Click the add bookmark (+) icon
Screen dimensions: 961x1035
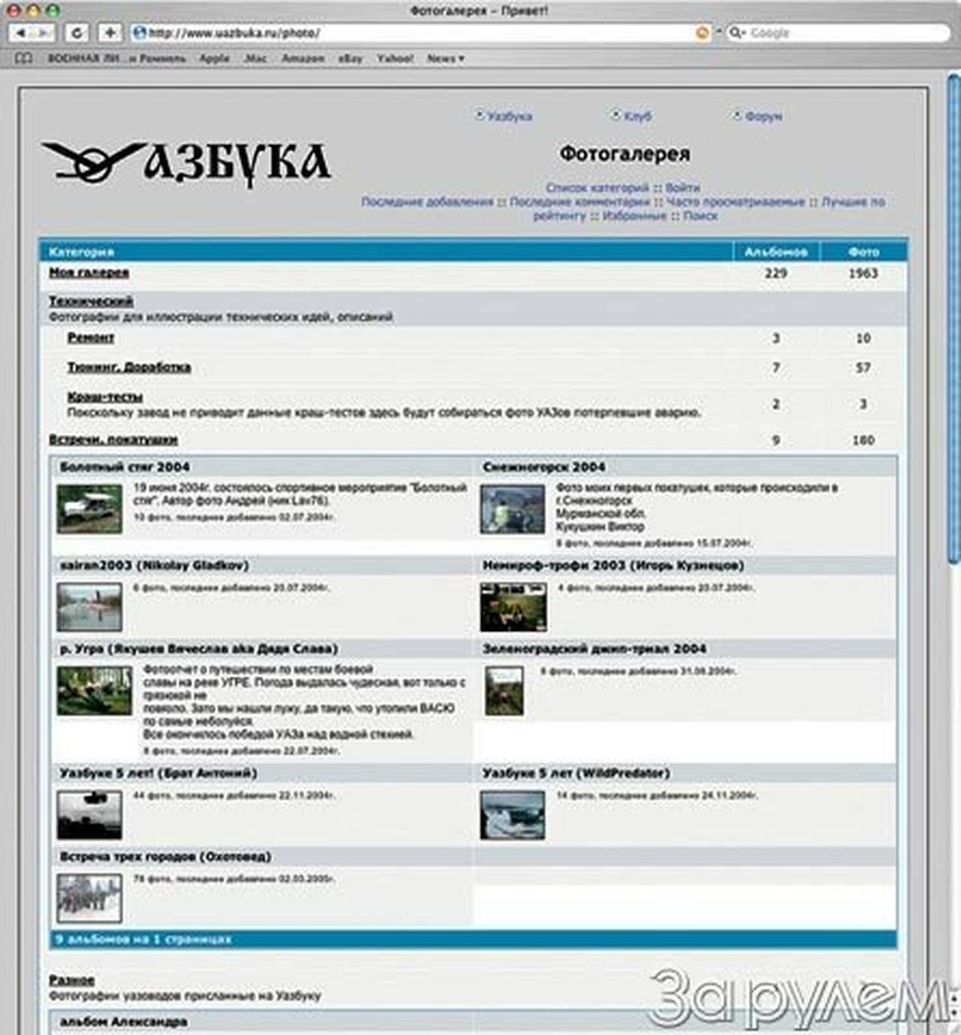[110, 32]
